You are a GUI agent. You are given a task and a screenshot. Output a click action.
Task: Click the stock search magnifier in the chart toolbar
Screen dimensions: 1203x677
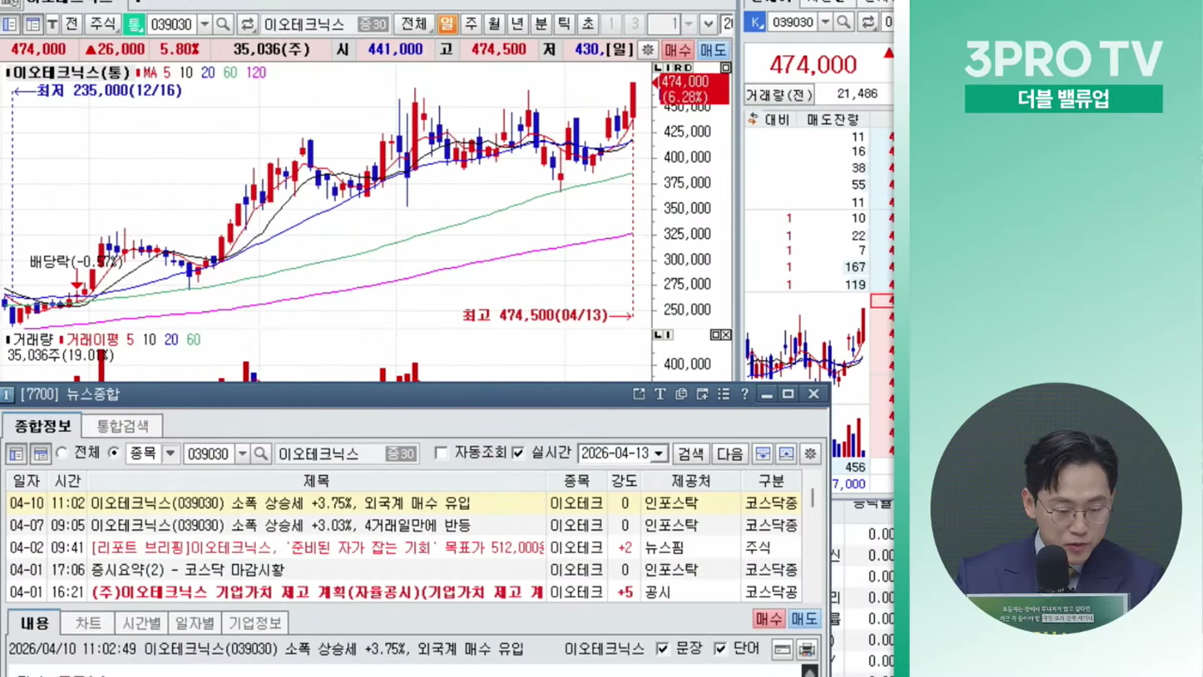pyautogui.click(x=222, y=24)
